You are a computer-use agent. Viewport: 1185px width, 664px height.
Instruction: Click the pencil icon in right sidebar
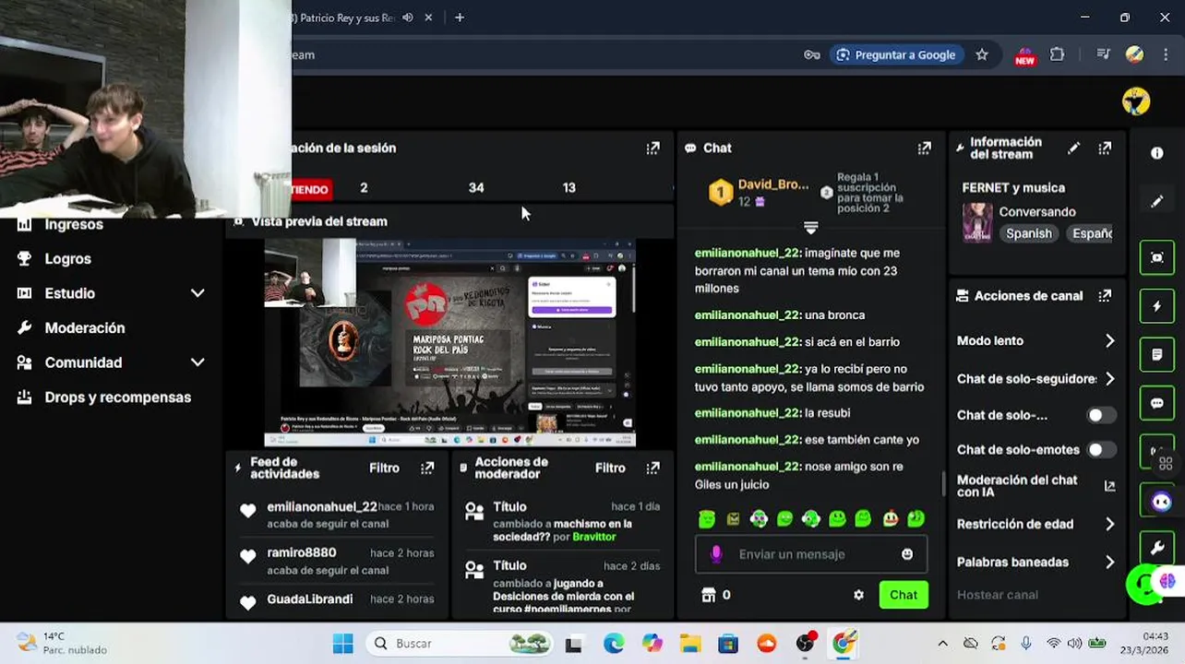click(x=1156, y=201)
